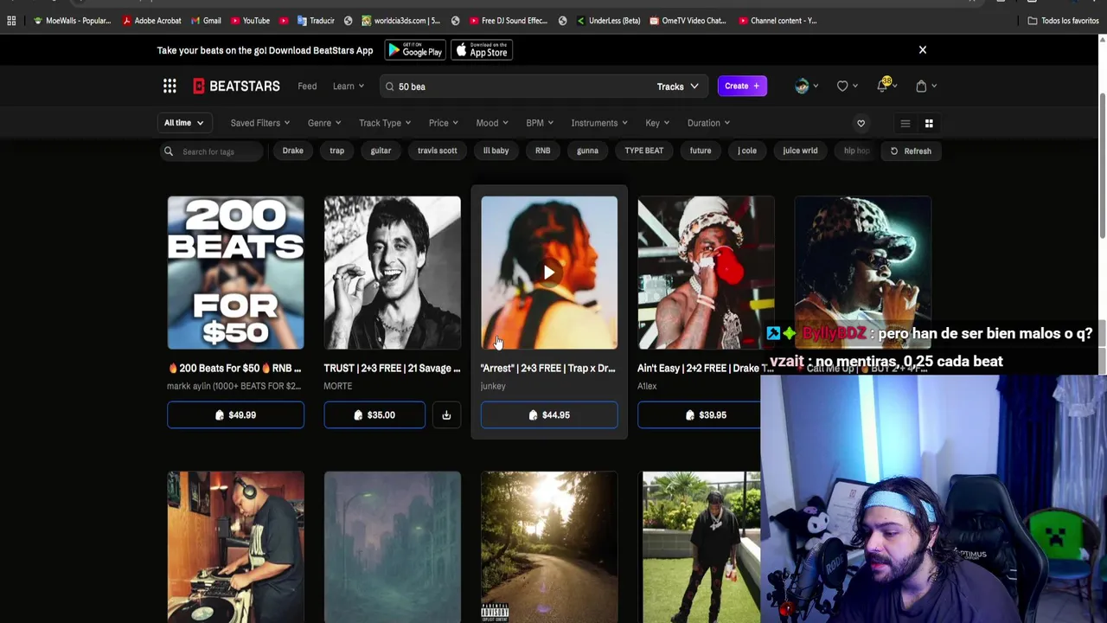The height and width of the screenshot is (623, 1107).
Task: Open the Ain't Easy beat cover image
Action: 706,273
